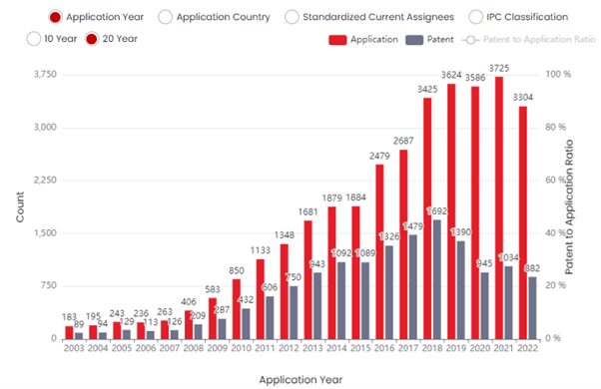Image resolution: width=601 pixels, height=389 pixels.
Task: Click the 3,750 Count axis value
Action: [x=45, y=74]
